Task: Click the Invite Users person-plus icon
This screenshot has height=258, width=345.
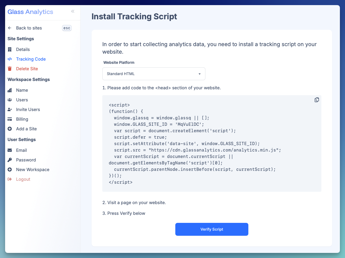Action: (10, 109)
